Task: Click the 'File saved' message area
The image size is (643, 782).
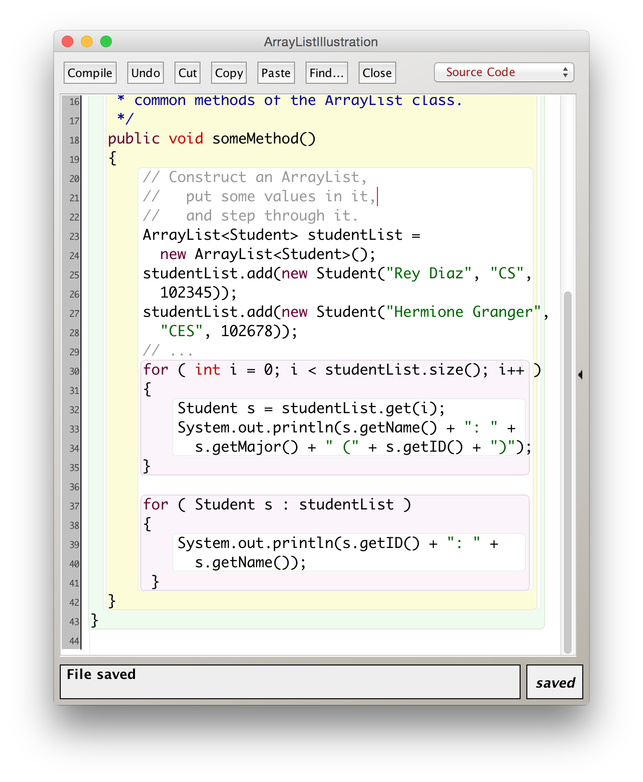Action: click(x=290, y=682)
